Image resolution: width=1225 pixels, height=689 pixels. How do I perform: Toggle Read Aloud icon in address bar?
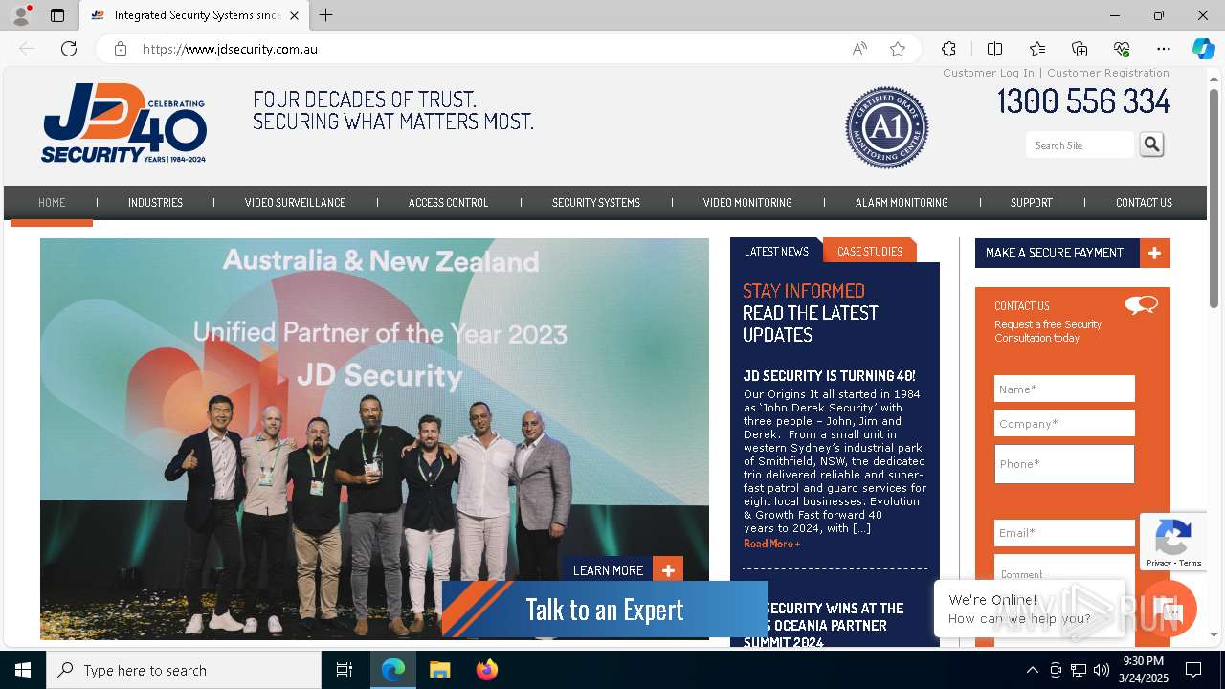(x=859, y=49)
